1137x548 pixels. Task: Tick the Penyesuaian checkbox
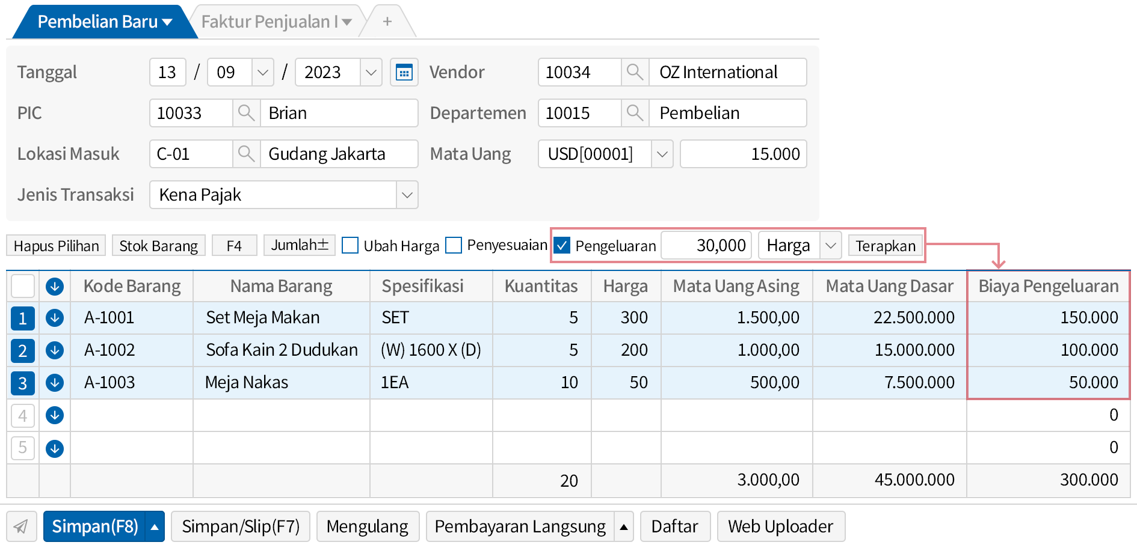pos(454,246)
